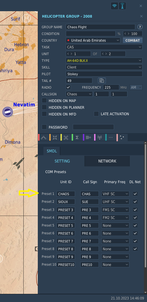Click the OF unit count stepper showing 2

(x=113, y=54)
